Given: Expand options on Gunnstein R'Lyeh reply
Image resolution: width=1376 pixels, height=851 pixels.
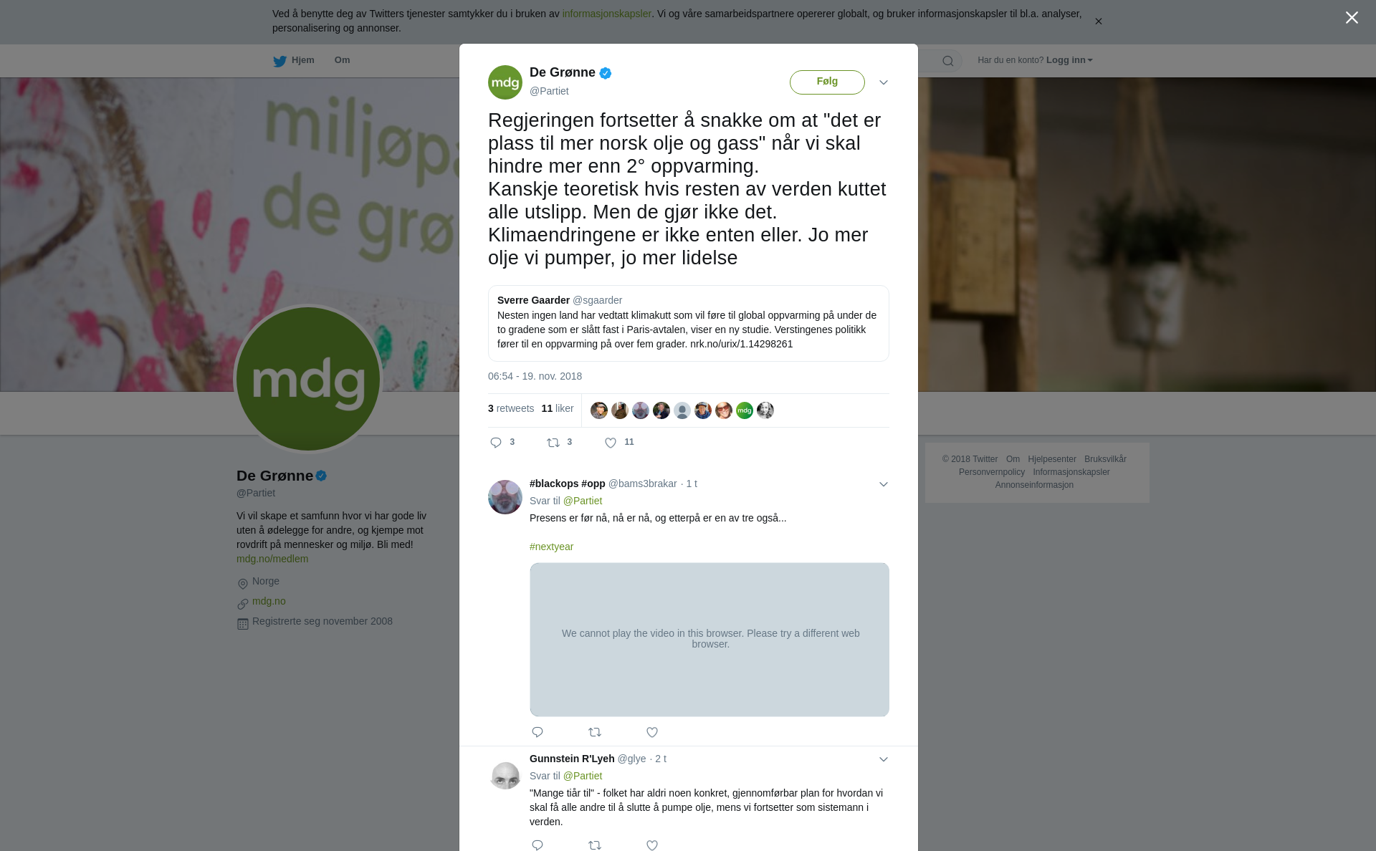Looking at the screenshot, I should coord(884,759).
